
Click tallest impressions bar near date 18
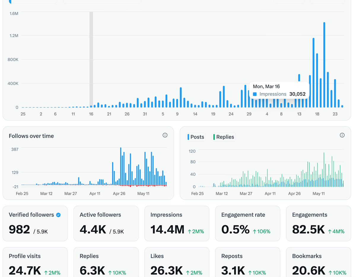324,65
